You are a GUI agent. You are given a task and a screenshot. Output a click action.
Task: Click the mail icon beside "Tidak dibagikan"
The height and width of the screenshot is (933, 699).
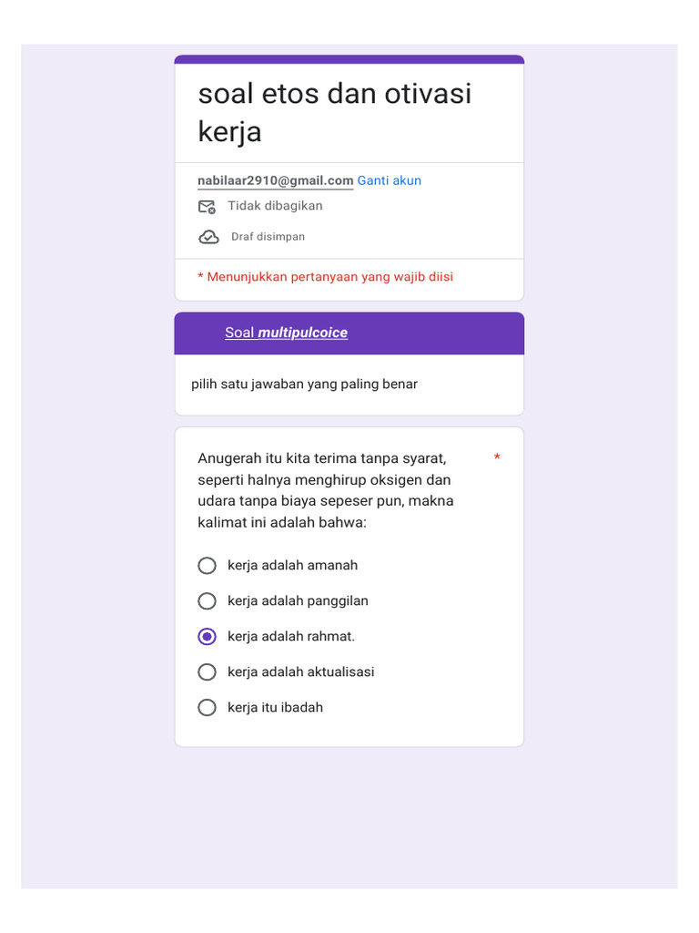pyautogui.click(x=208, y=207)
